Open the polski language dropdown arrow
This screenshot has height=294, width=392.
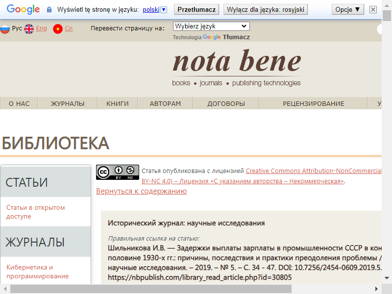[164, 9]
